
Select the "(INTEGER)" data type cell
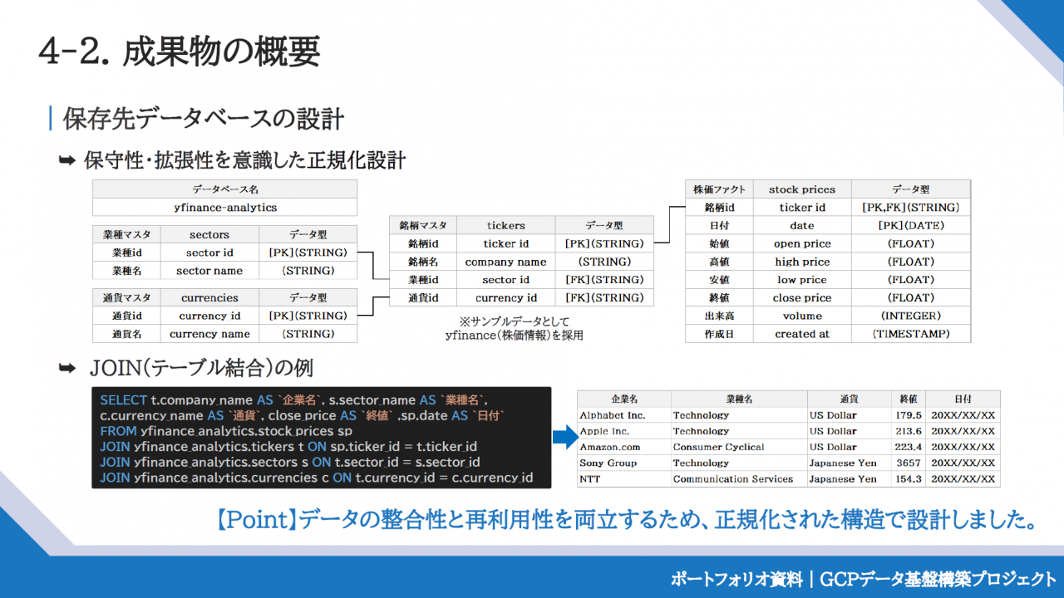pos(911,316)
